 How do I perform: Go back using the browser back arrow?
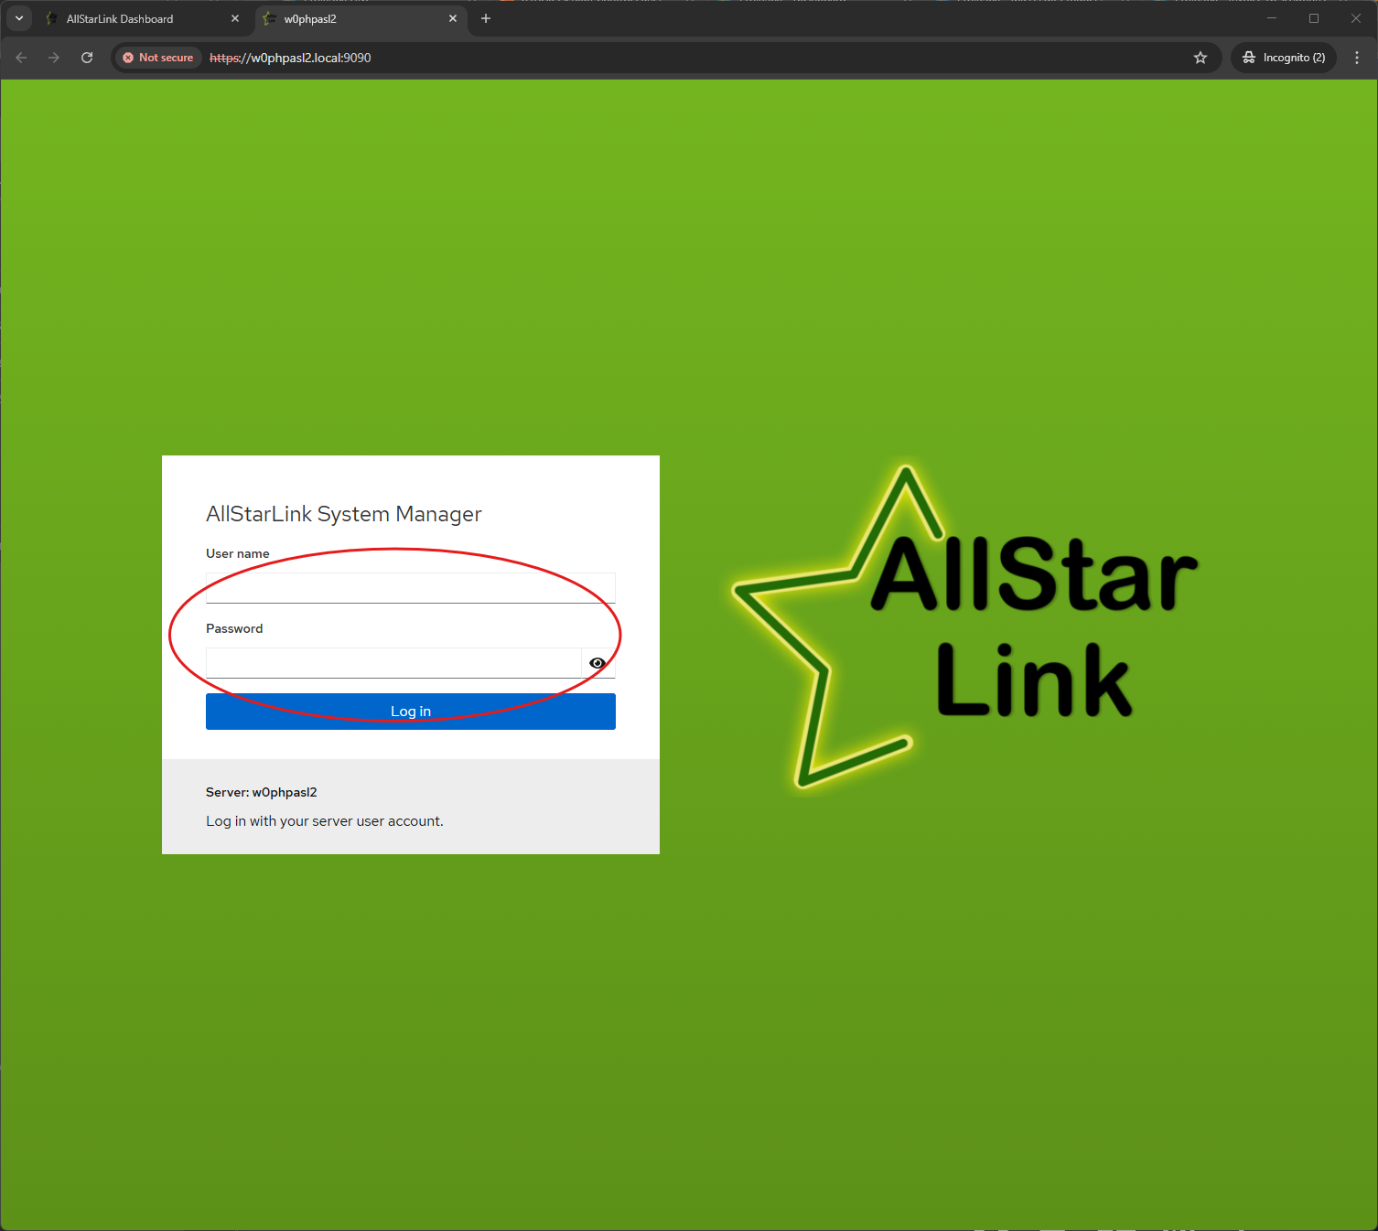click(x=21, y=58)
